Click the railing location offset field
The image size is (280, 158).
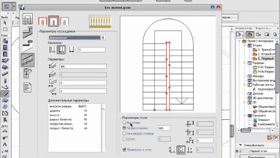coord(92,50)
